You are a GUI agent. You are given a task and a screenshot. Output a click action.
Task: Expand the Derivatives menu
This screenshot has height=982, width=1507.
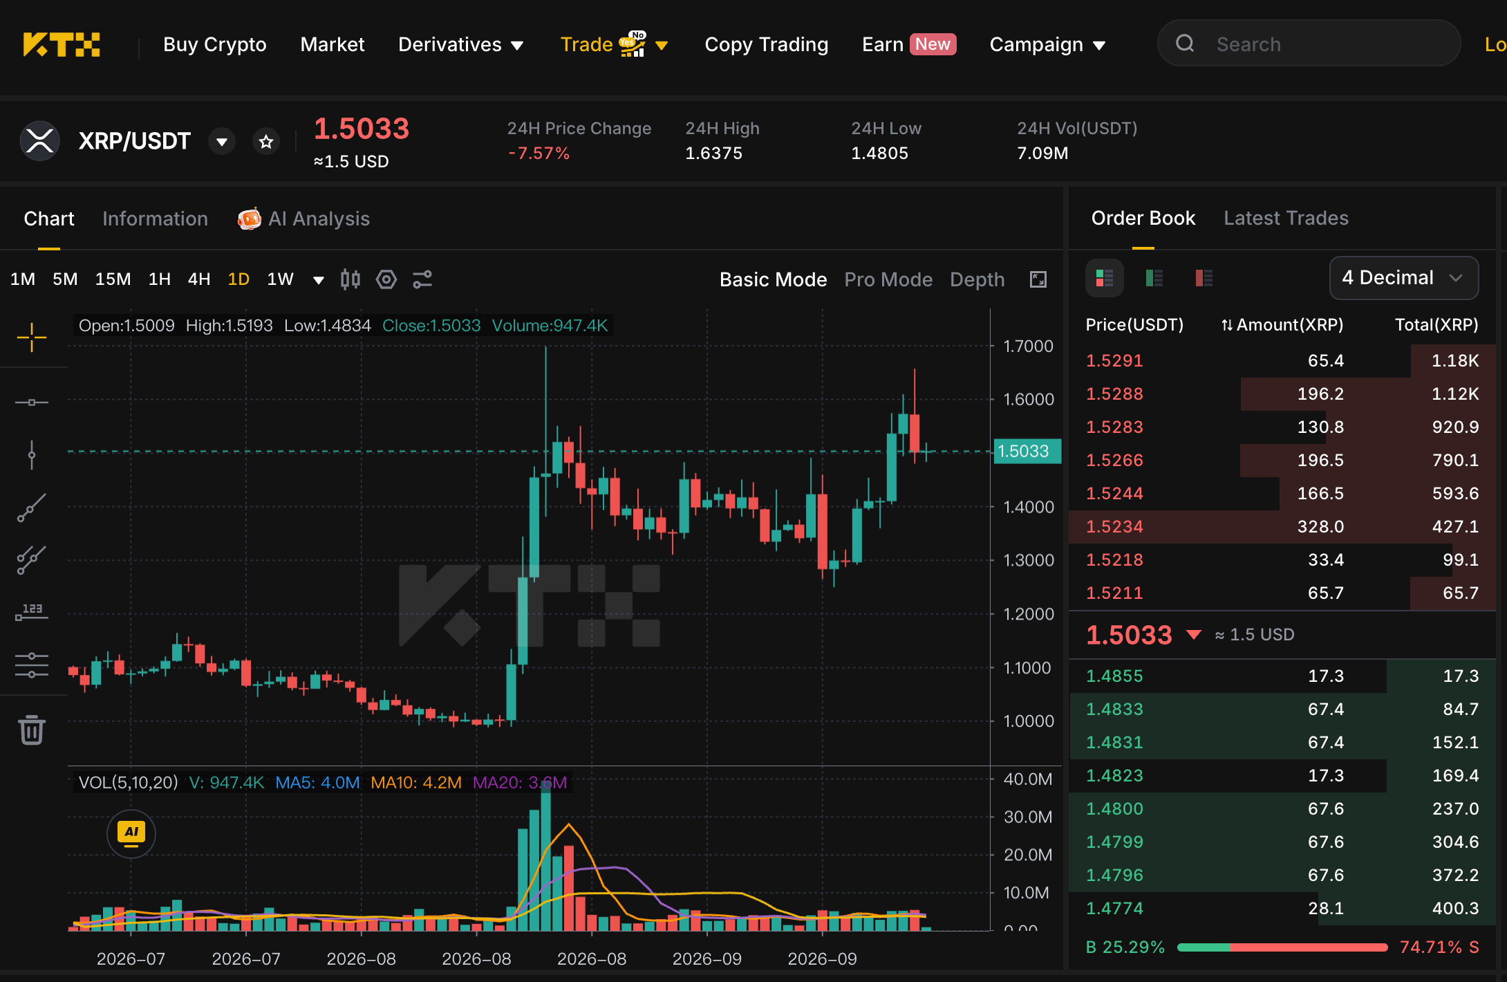(x=461, y=45)
